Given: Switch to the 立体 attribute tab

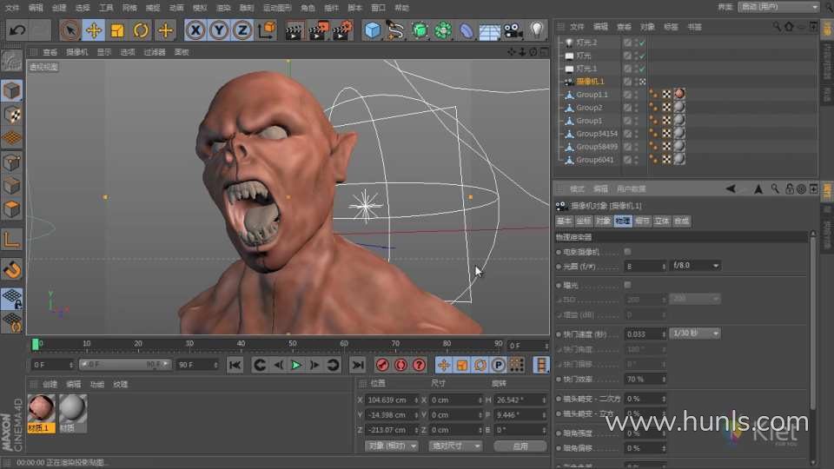Looking at the screenshot, I should tap(662, 221).
